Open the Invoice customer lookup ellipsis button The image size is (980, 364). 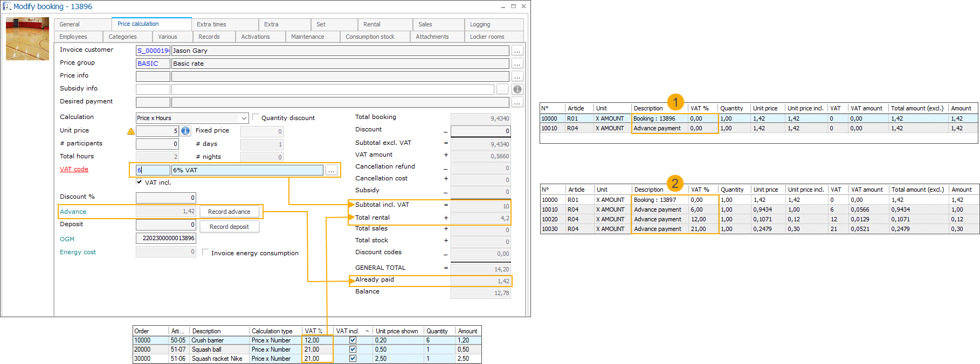pyautogui.click(x=517, y=51)
